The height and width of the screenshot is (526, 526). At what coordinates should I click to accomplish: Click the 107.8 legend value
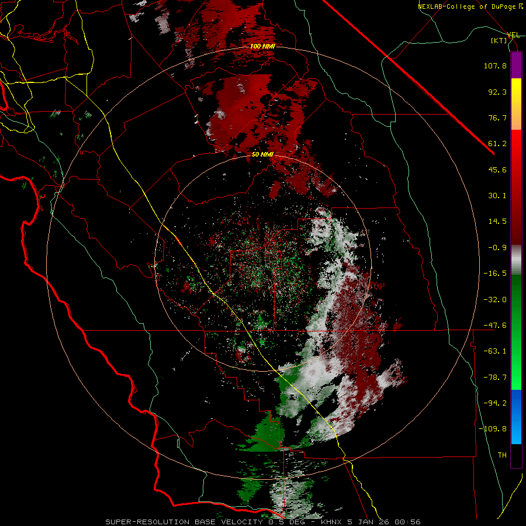pyautogui.click(x=495, y=65)
